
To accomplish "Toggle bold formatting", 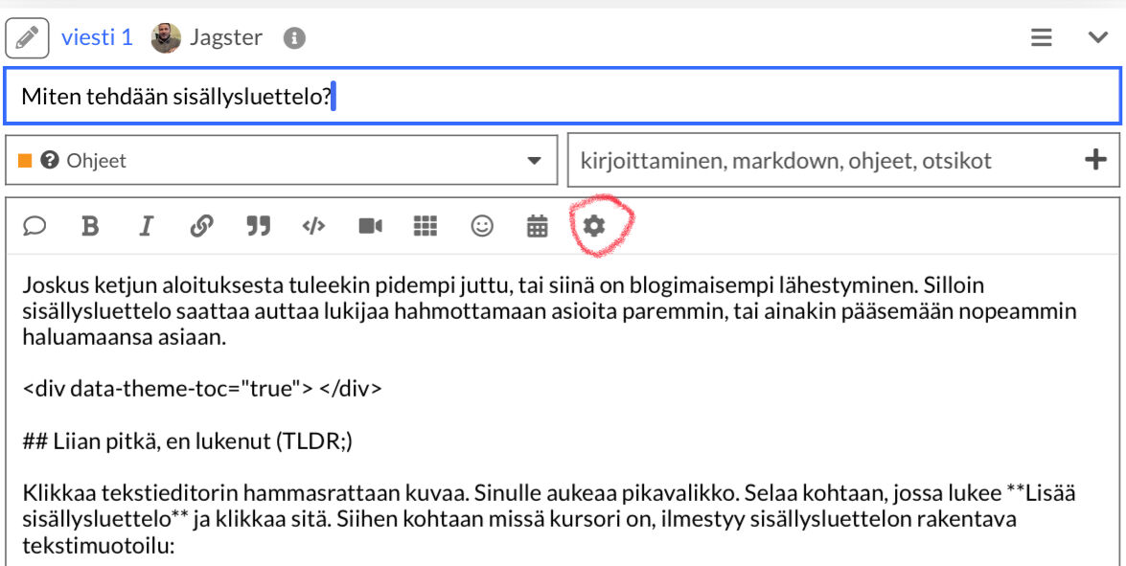I will (x=90, y=226).
